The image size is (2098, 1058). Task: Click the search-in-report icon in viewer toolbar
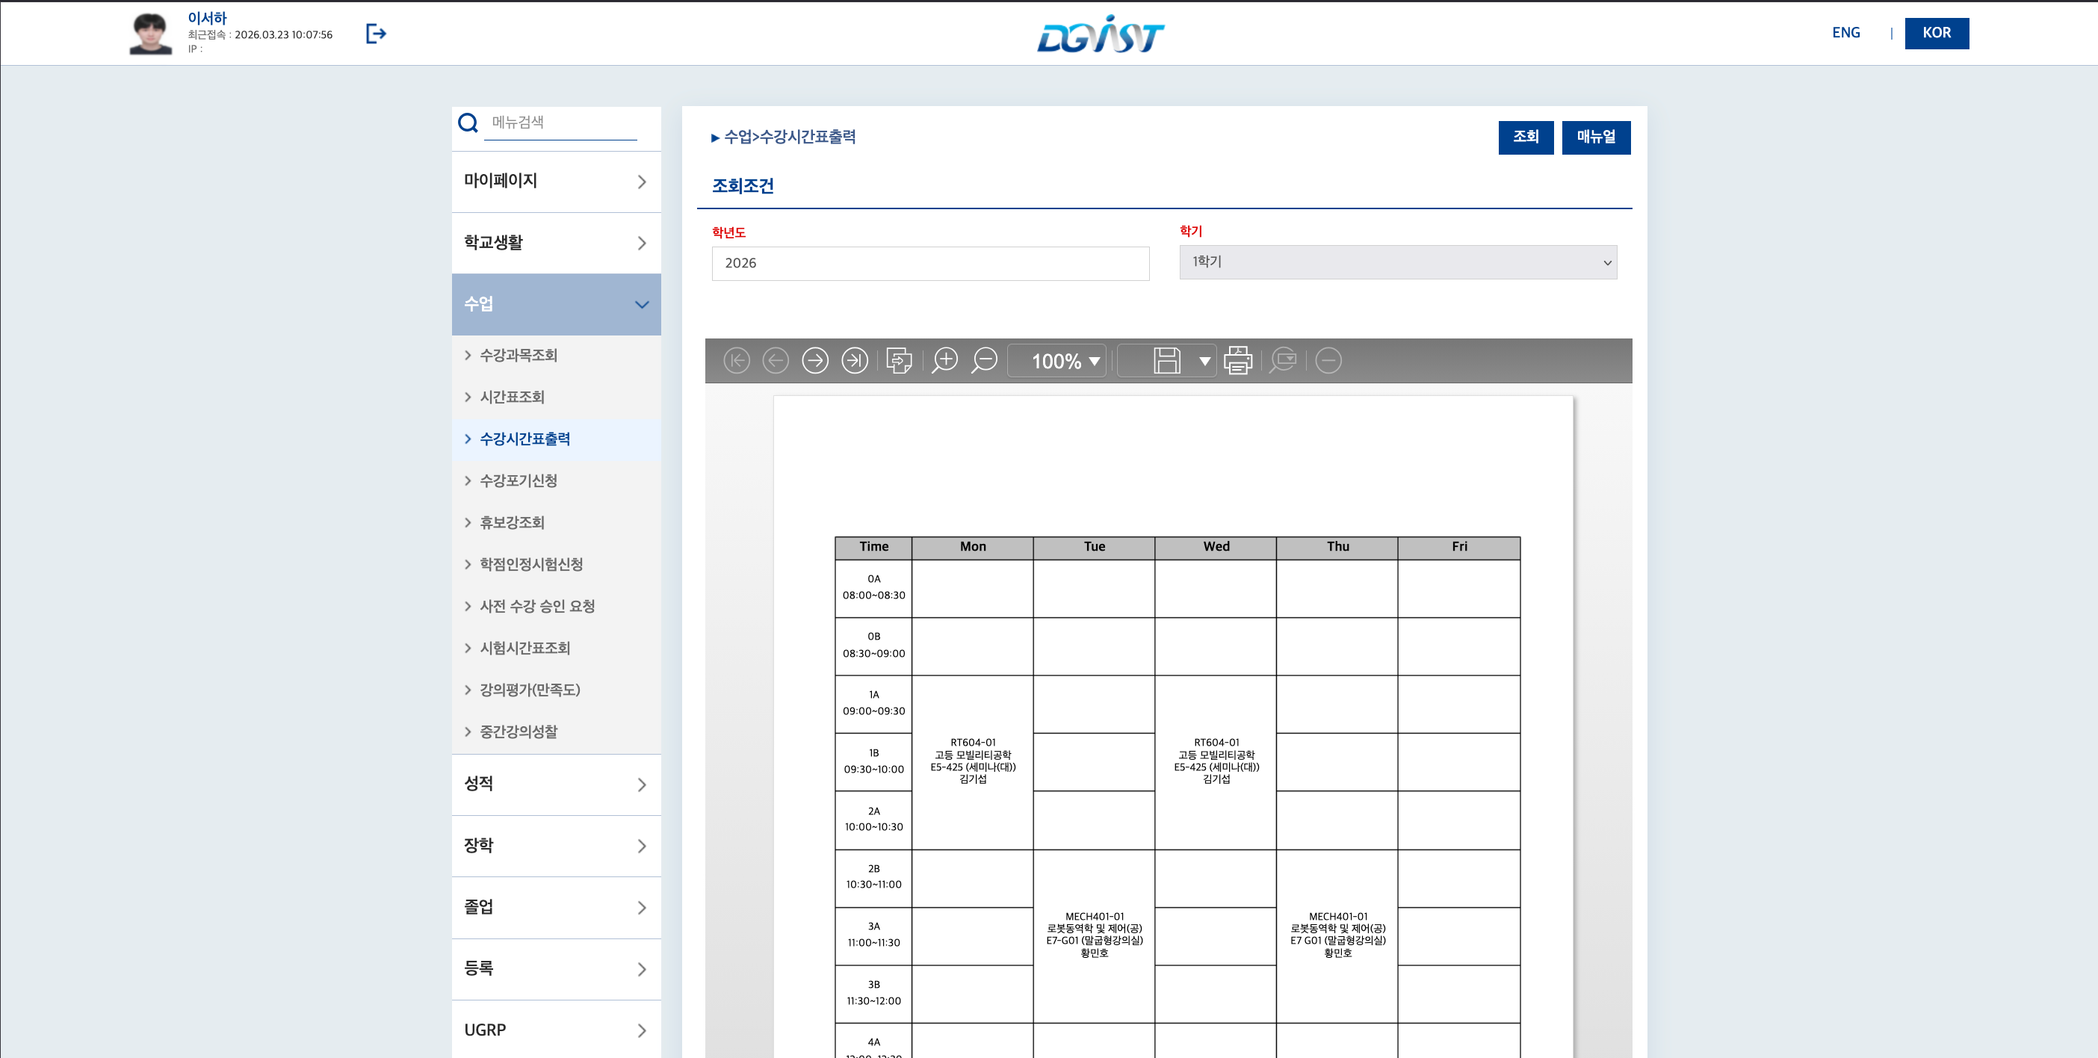click(1284, 361)
